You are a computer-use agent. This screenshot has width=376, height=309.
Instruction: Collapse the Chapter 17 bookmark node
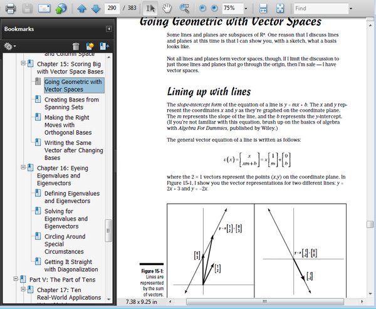[x=23, y=289]
